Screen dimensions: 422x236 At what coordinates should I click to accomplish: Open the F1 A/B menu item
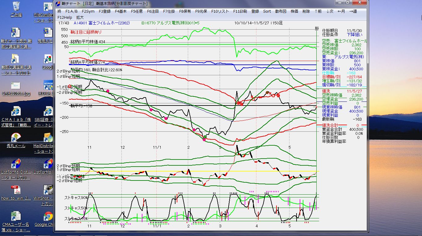tap(72, 11)
